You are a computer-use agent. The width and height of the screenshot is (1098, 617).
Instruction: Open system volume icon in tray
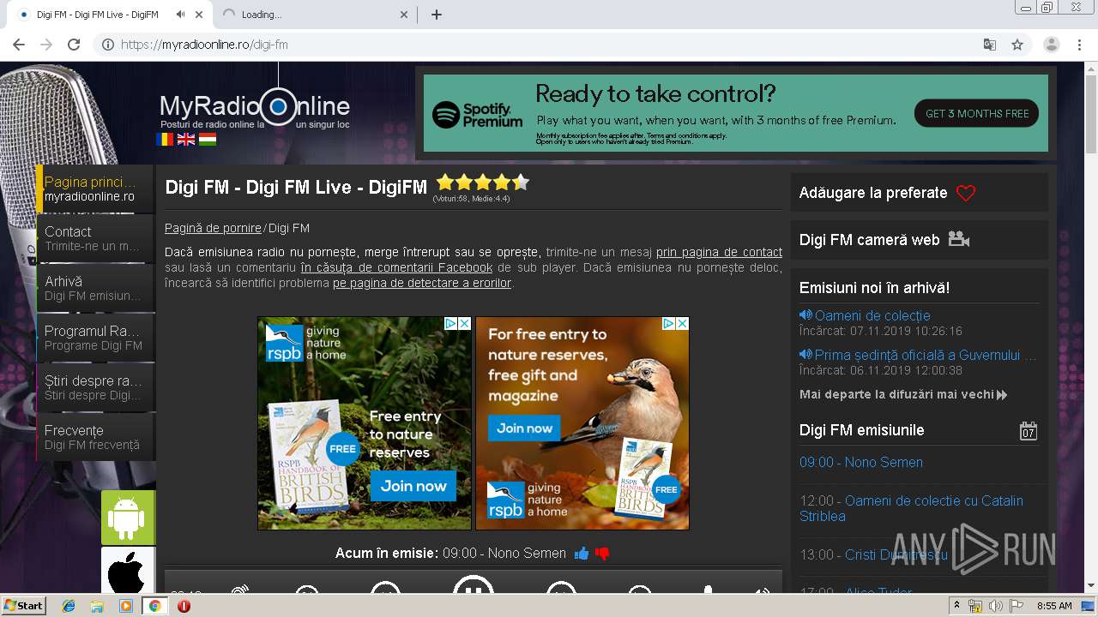[x=996, y=606]
